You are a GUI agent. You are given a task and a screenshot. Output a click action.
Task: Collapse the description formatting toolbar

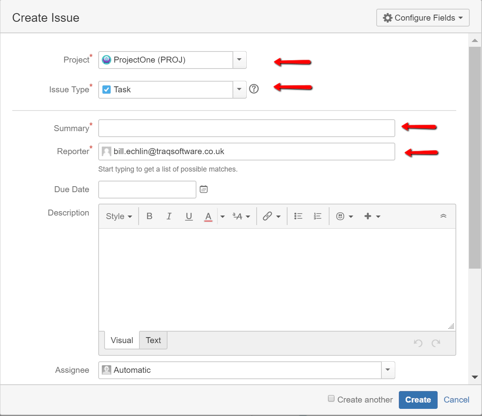pos(443,216)
